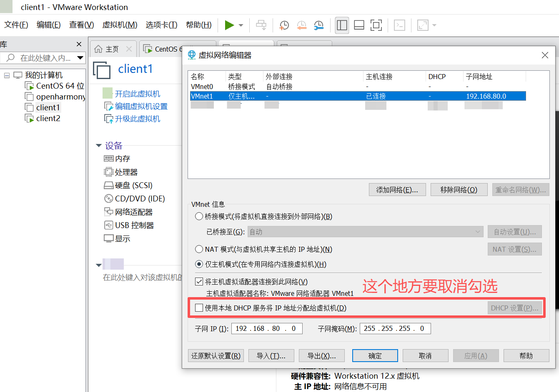Close the 虚拟网络编辑器 dialog
This screenshot has width=559, height=392.
click(545, 55)
